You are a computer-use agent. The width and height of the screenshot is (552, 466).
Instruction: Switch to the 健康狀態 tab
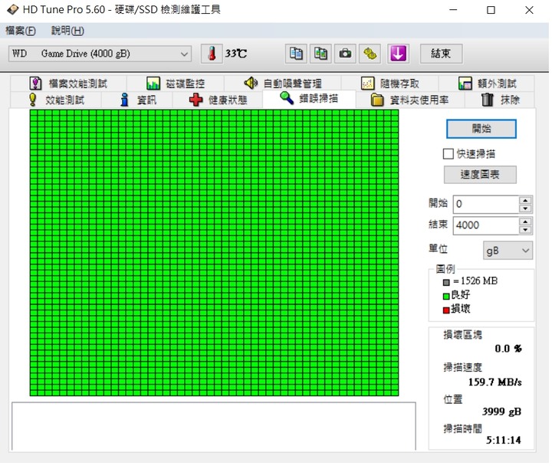click(x=218, y=100)
